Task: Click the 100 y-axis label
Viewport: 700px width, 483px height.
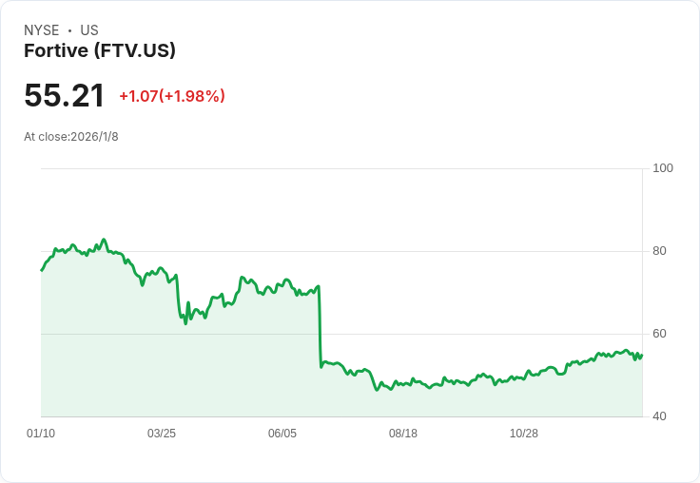Action: click(663, 168)
